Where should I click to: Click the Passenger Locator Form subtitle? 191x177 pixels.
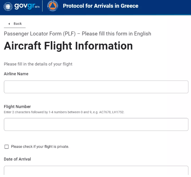point(78,34)
